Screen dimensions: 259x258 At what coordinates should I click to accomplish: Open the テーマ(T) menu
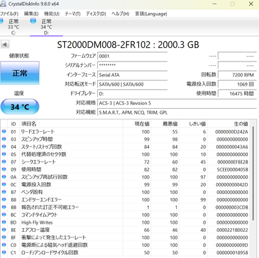pos(73,14)
